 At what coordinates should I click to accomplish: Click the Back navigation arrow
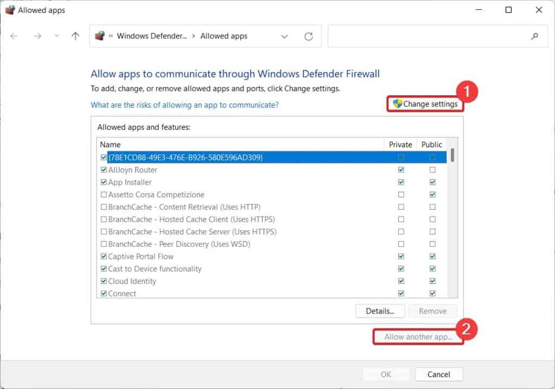14,36
